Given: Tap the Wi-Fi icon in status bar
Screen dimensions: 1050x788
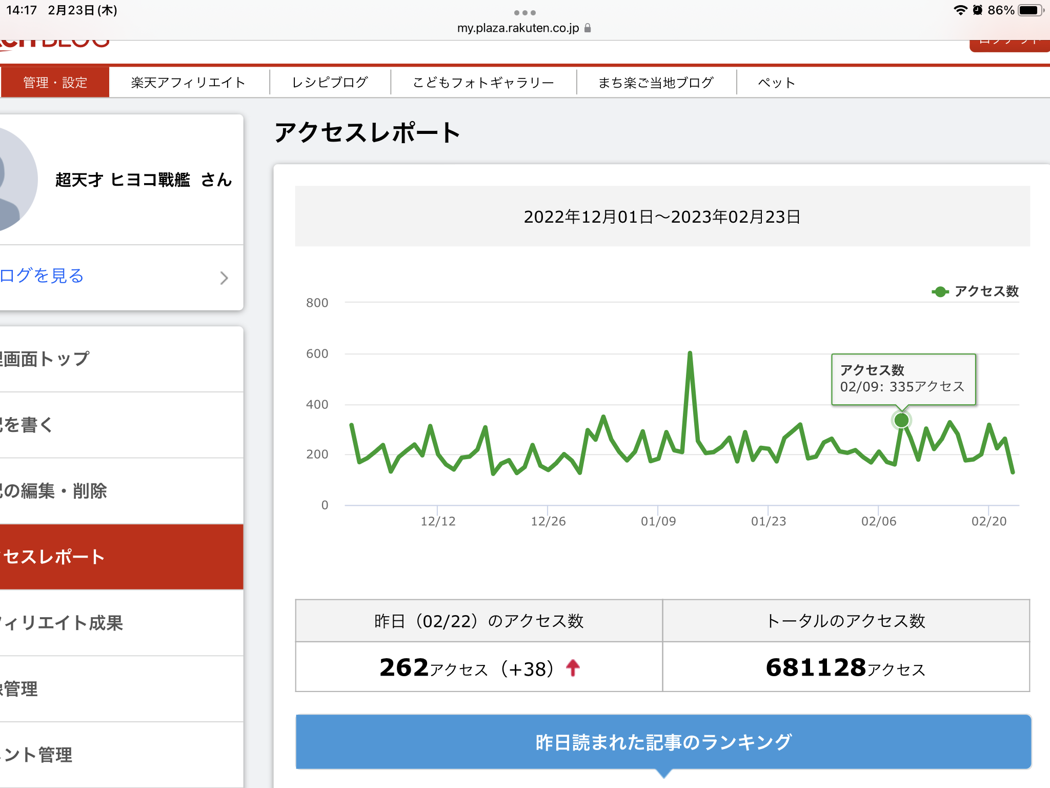Looking at the screenshot, I should click(960, 10).
